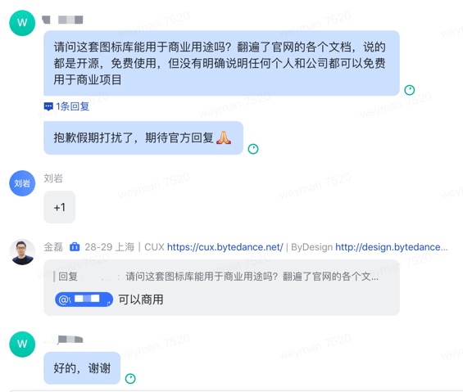The width and height of the screenshot is (463, 392).
Task: Click the green W avatar beside the first message
Action: click(22, 23)
